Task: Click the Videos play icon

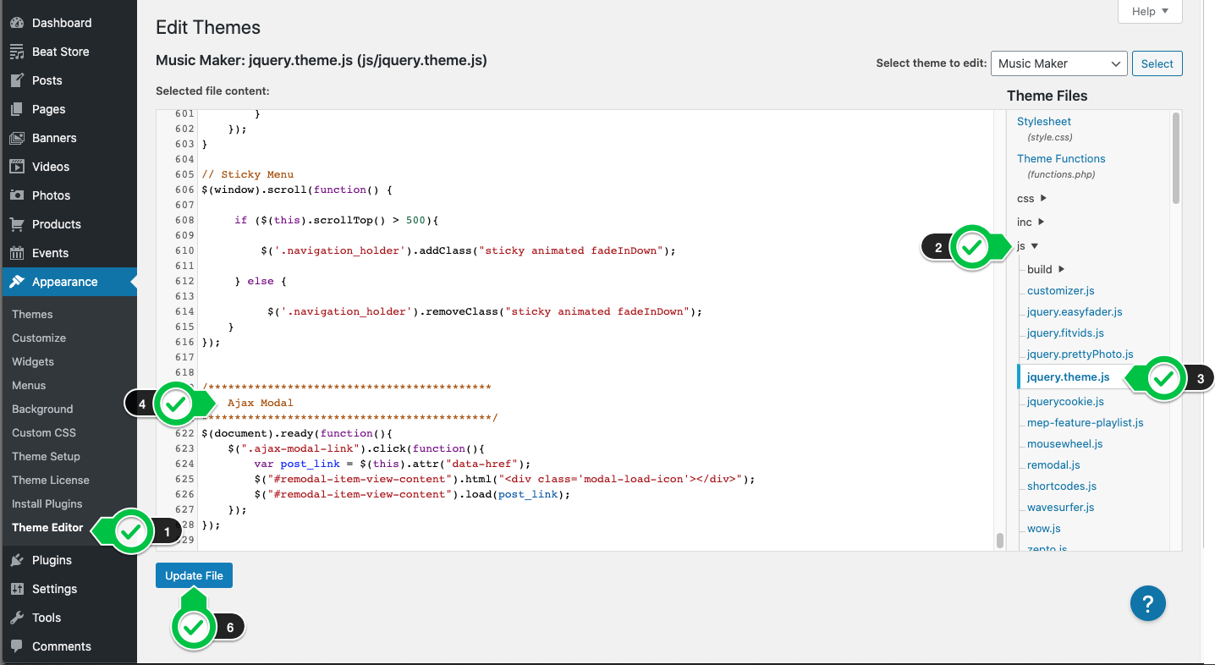Action: coord(17,167)
